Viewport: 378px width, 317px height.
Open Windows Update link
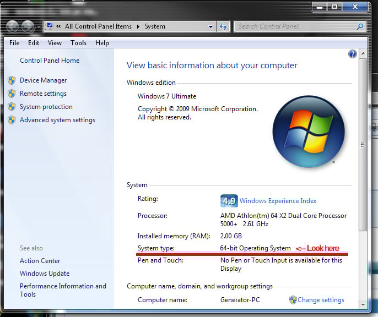(45, 274)
